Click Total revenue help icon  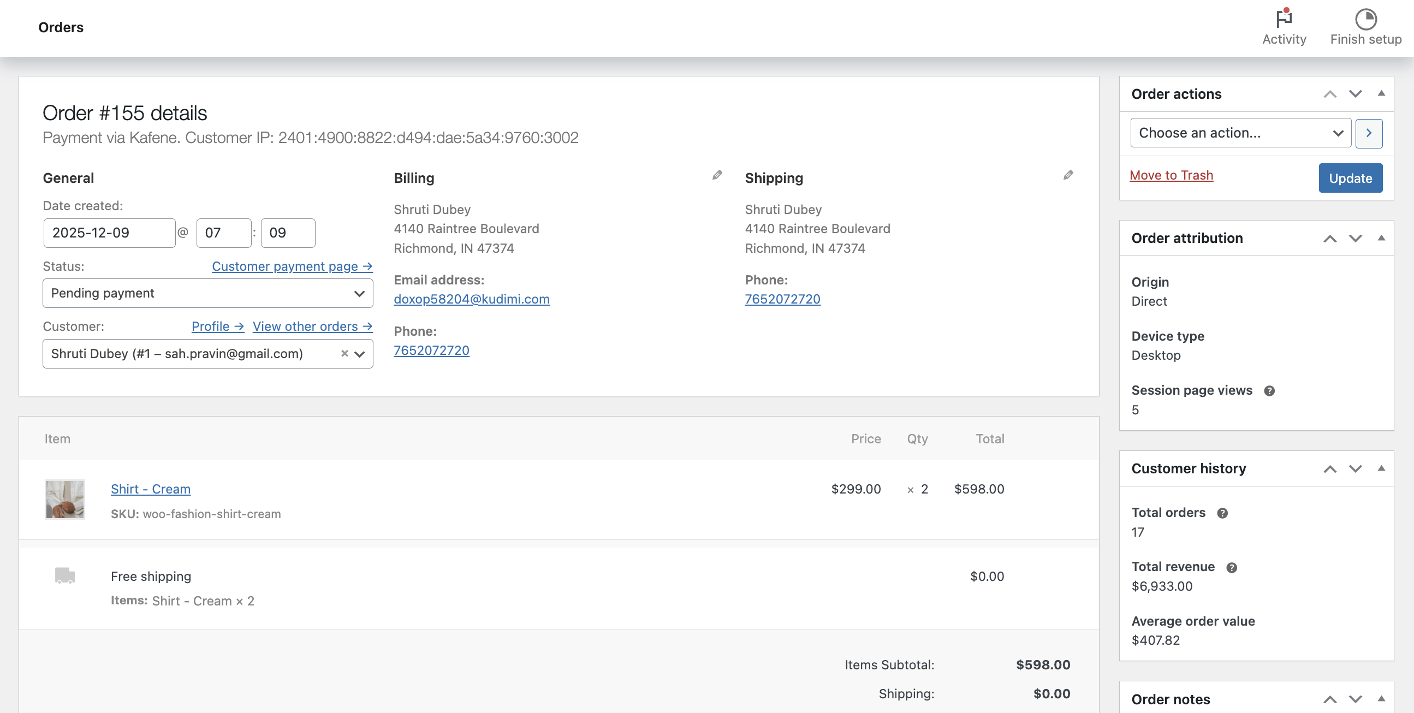tap(1232, 568)
